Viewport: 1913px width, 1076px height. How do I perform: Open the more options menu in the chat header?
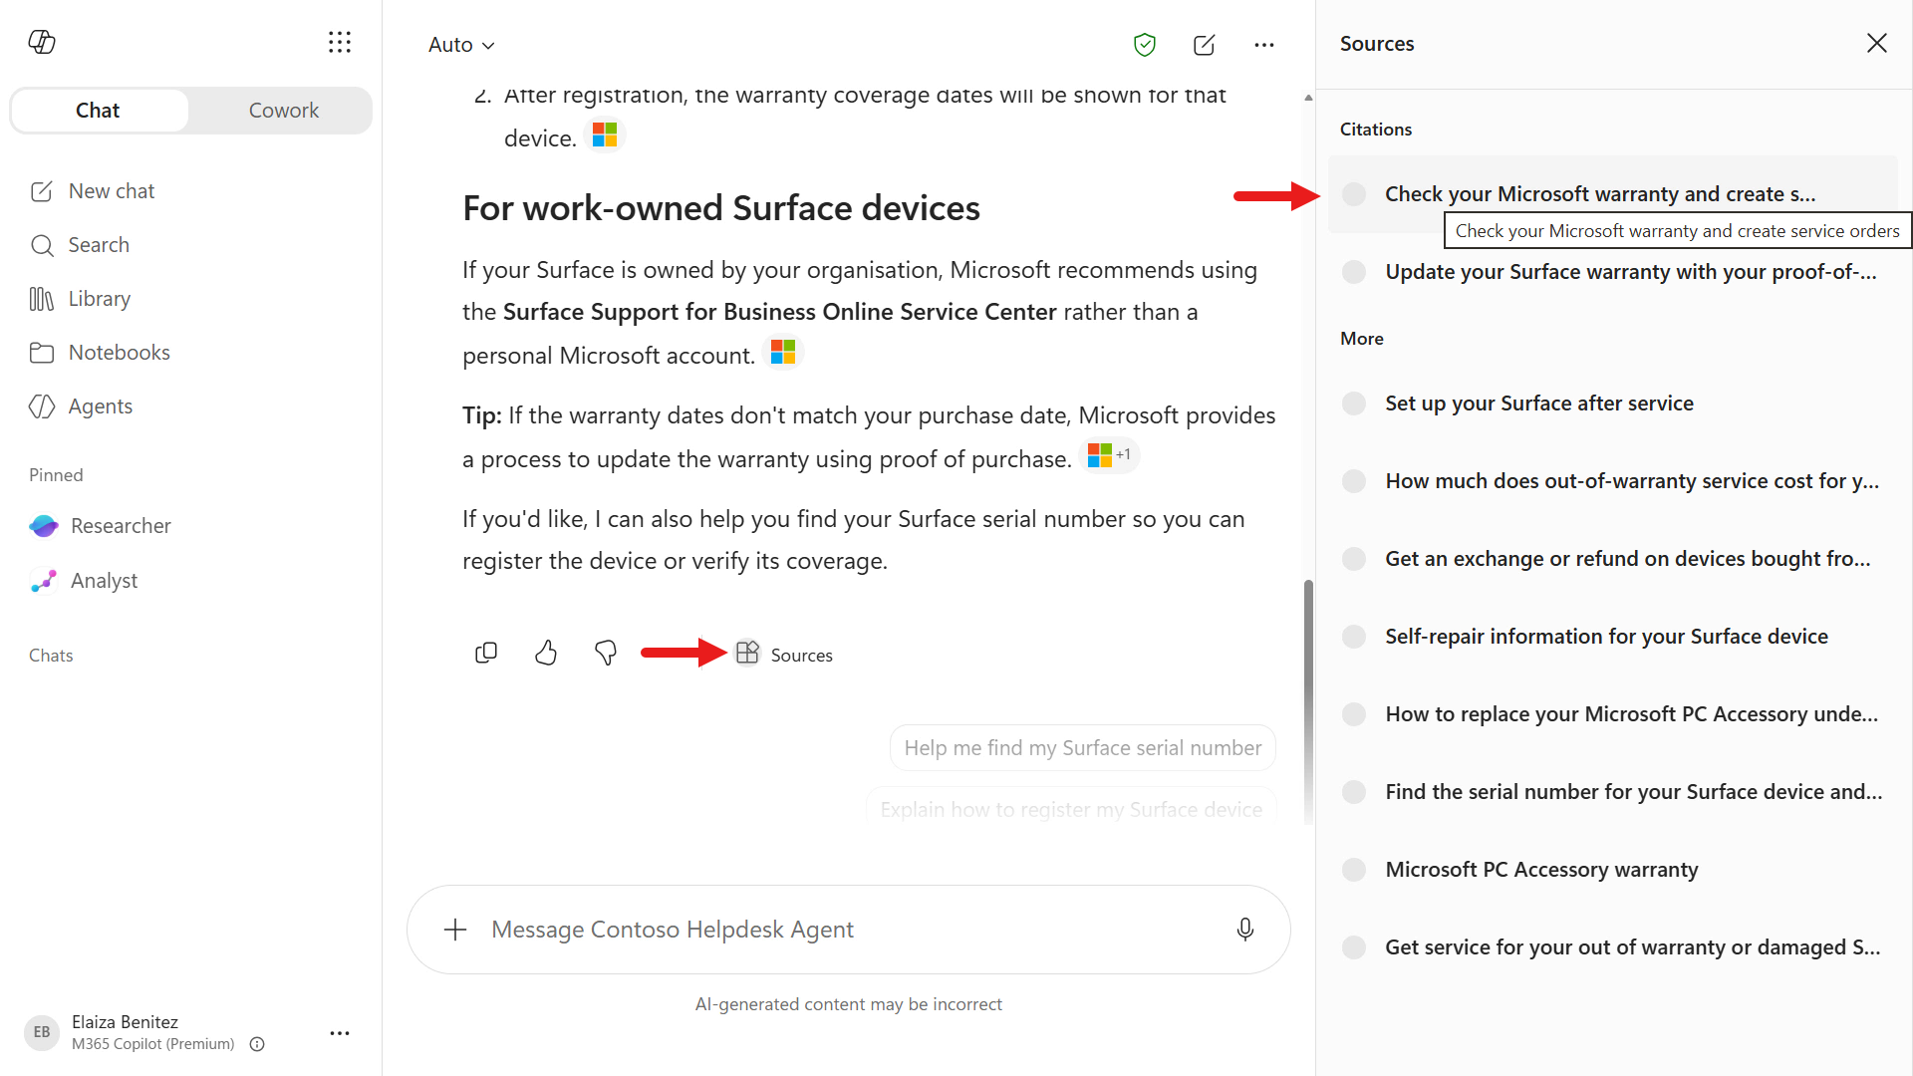coord(1264,45)
